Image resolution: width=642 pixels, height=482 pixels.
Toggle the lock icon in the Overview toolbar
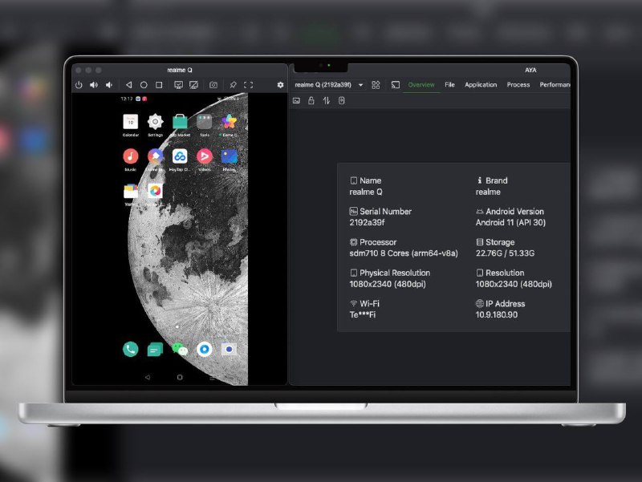tap(311, 100)
